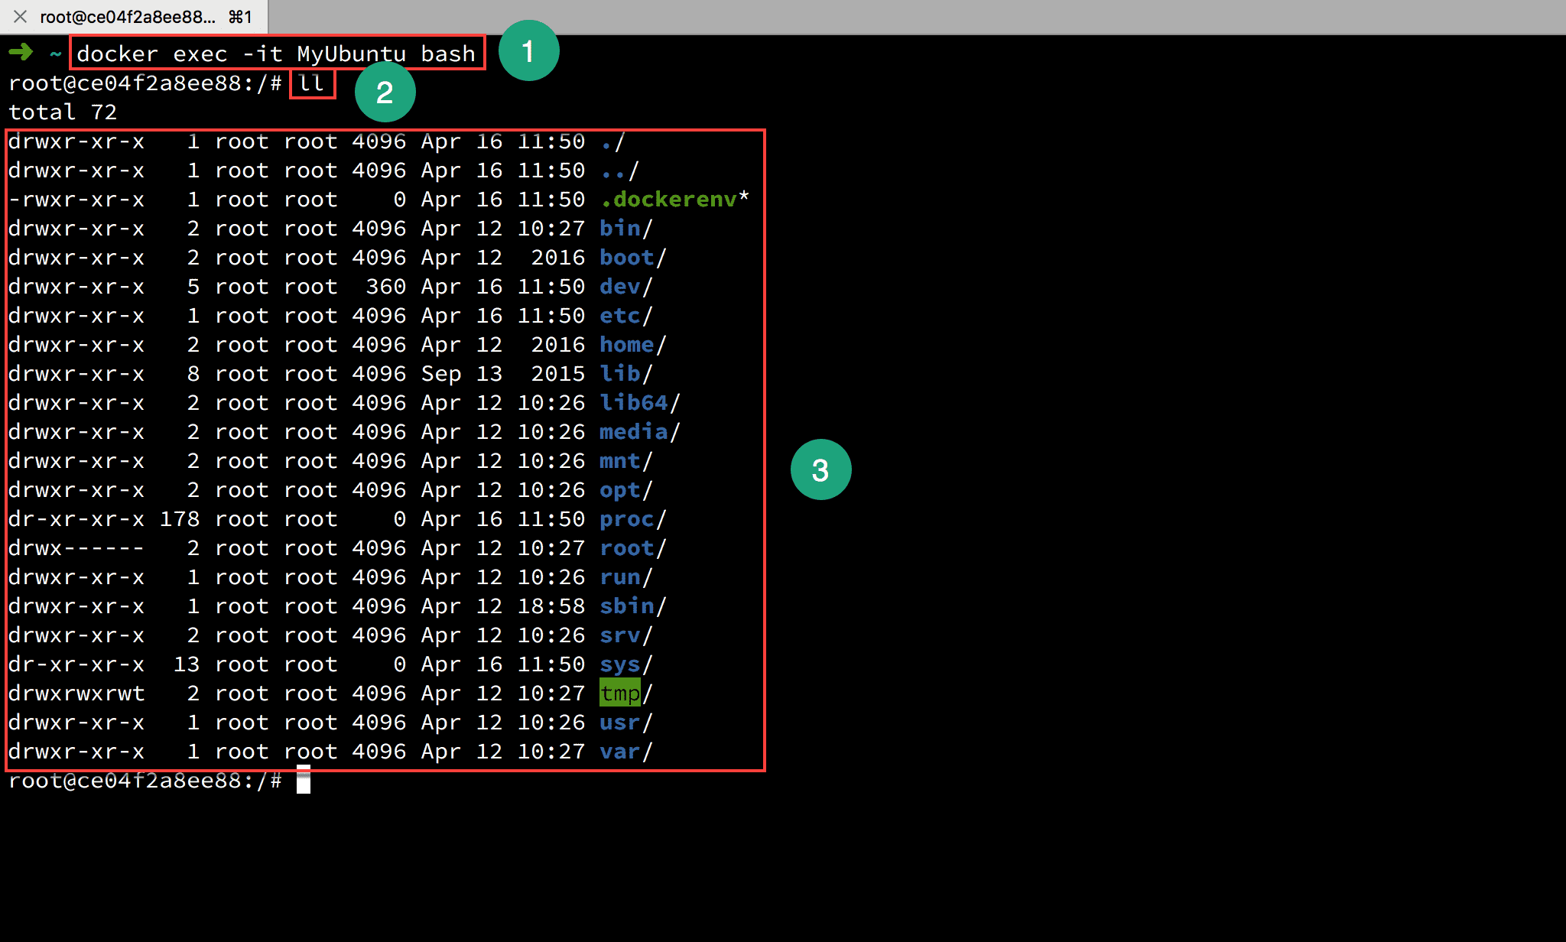Viewport: 1566px width, 942px height.
Task: Click the drwxrwxrwt permissions of tmp
Action: 76,694
